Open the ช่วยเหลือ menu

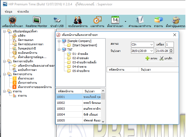coord(23,12)
